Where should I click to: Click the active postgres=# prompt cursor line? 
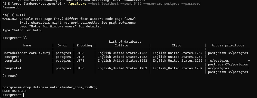[13, 95]
